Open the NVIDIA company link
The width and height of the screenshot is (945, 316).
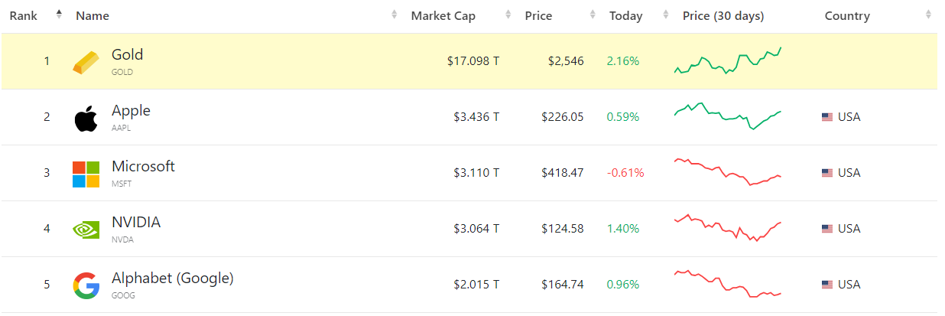136,223
